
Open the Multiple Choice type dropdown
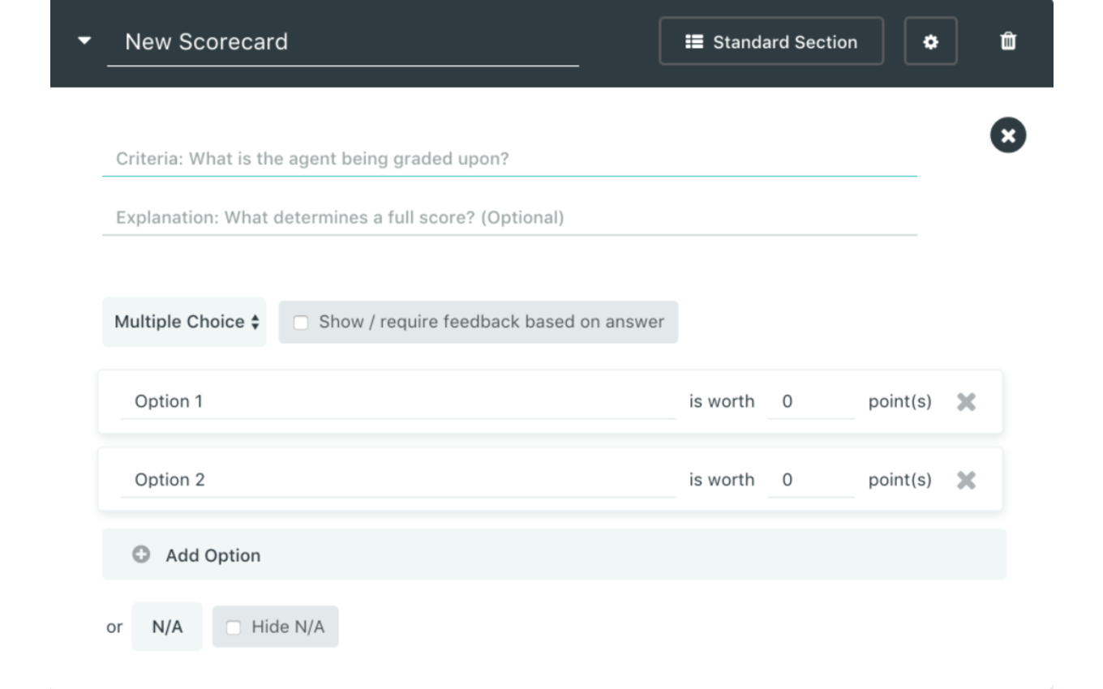point(185,322)
